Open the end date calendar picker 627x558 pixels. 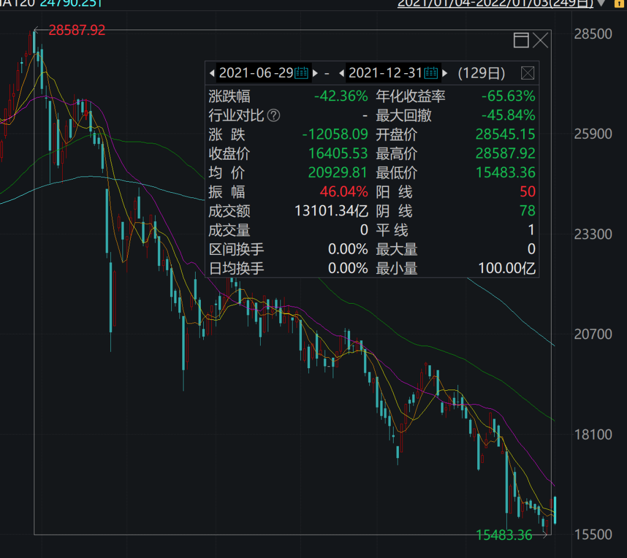[431, 73]
